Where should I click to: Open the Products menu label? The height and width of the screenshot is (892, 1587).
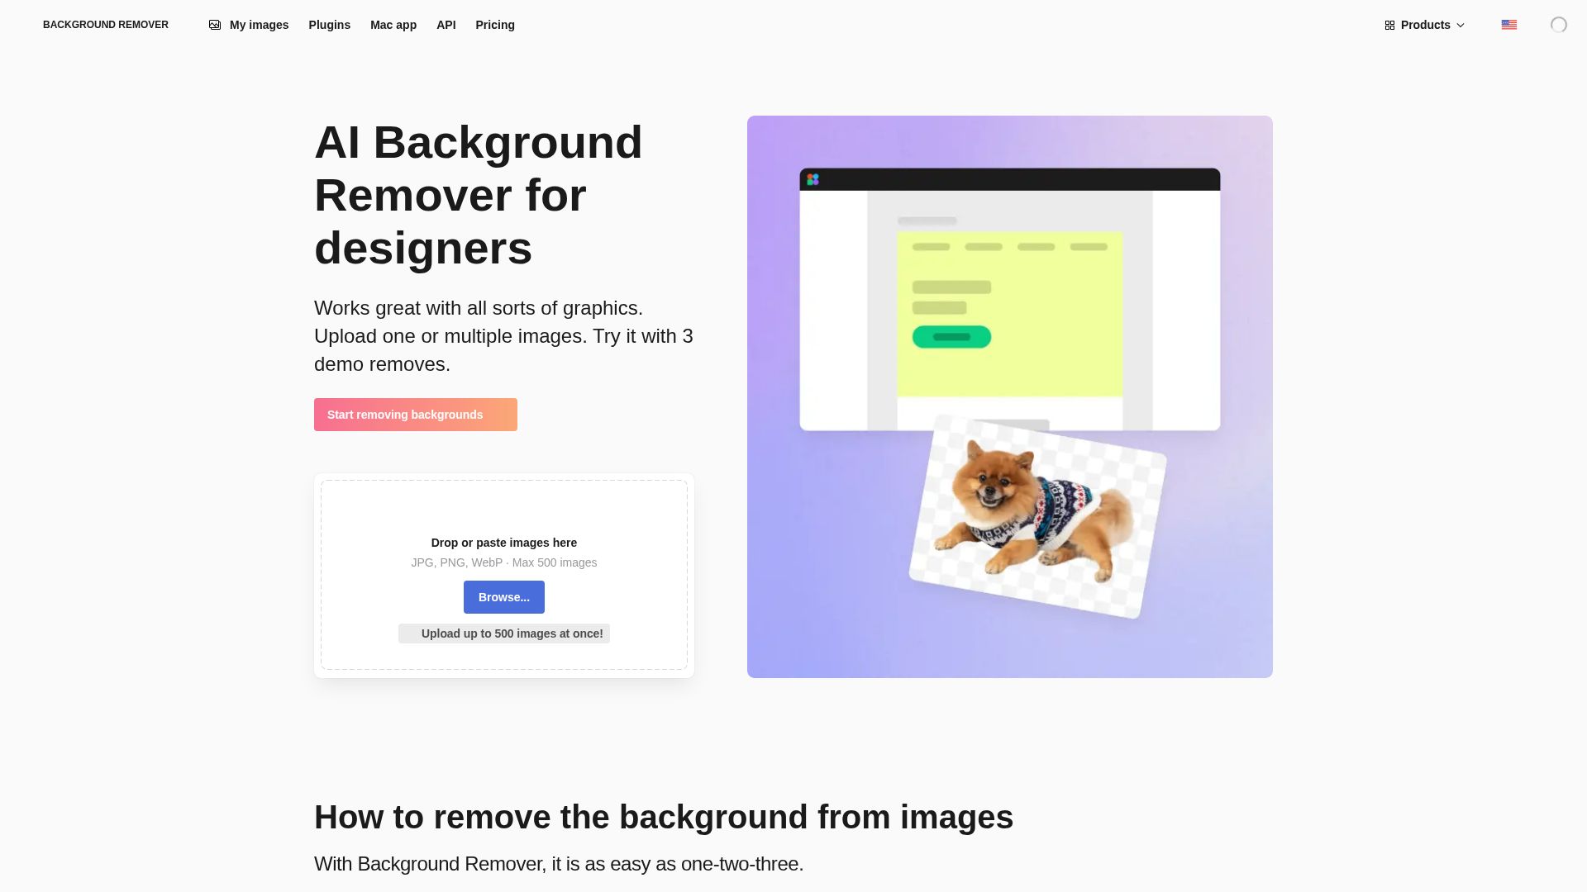click(1425, 25)
